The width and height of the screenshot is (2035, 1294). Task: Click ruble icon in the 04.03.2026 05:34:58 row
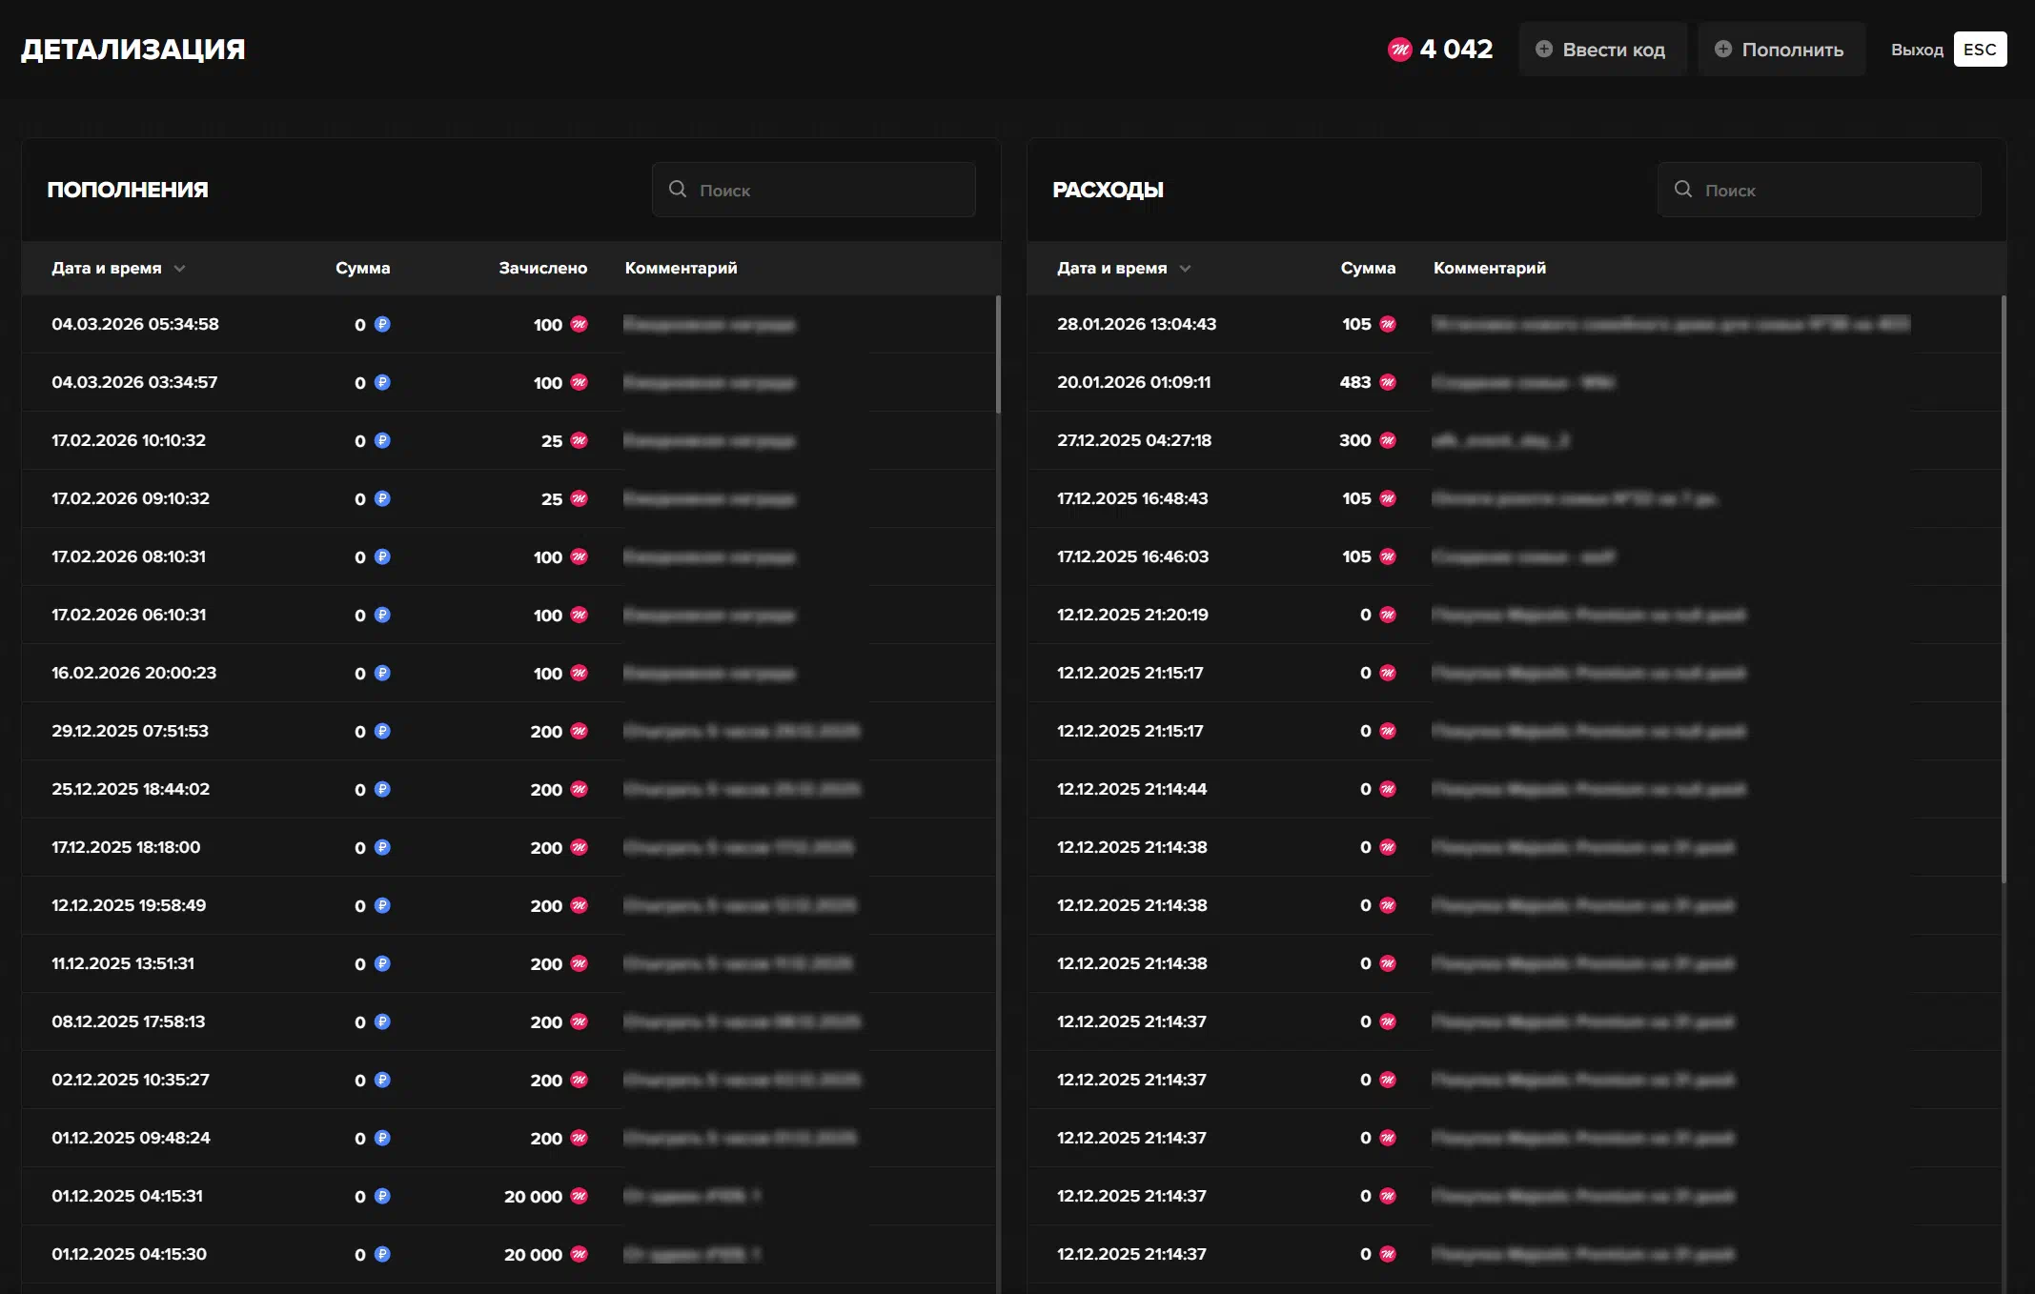point(382,324)
